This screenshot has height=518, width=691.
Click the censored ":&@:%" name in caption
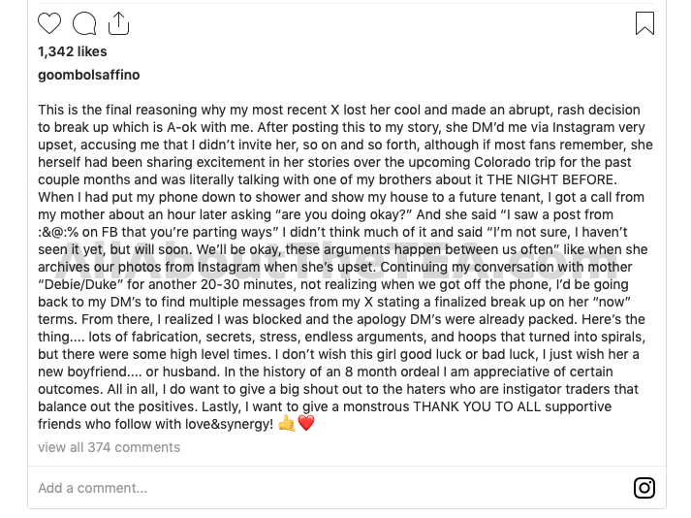coord(58,232)
